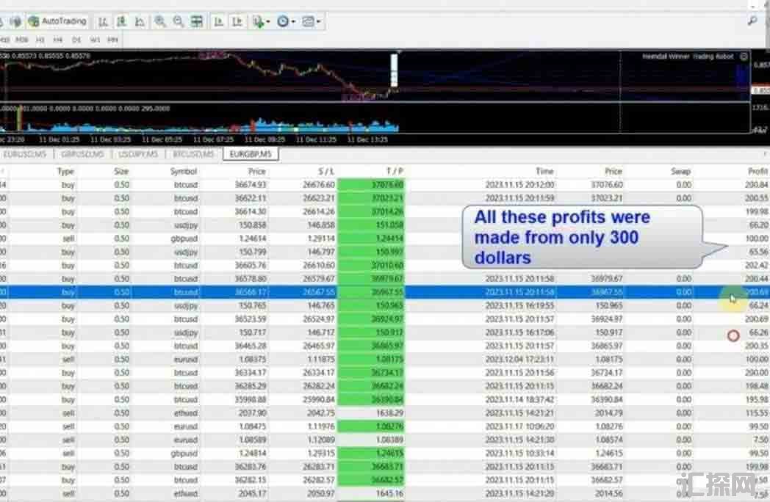The height and width of the screenshot is (502, 770).
Task: Open the indicators list dropdown
Action: pyautogui.click(x=261, y=22)
